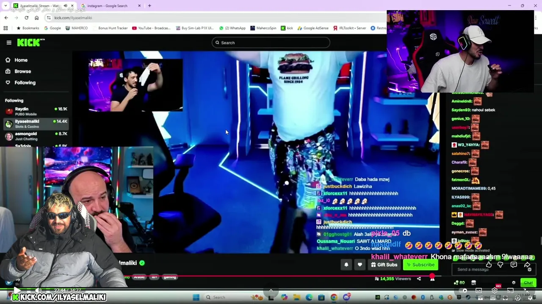Click Discord icon in taskbar
Viewport: 542px width, 304px height.
[347, 297]
